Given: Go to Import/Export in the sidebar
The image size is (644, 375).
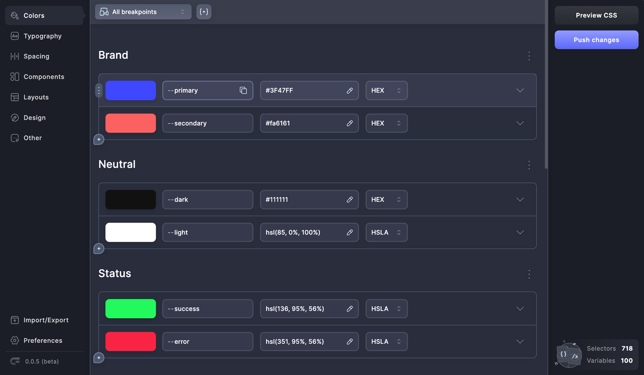Looking at the screenshot, I should pyautogui.click(x=46, y=320).
